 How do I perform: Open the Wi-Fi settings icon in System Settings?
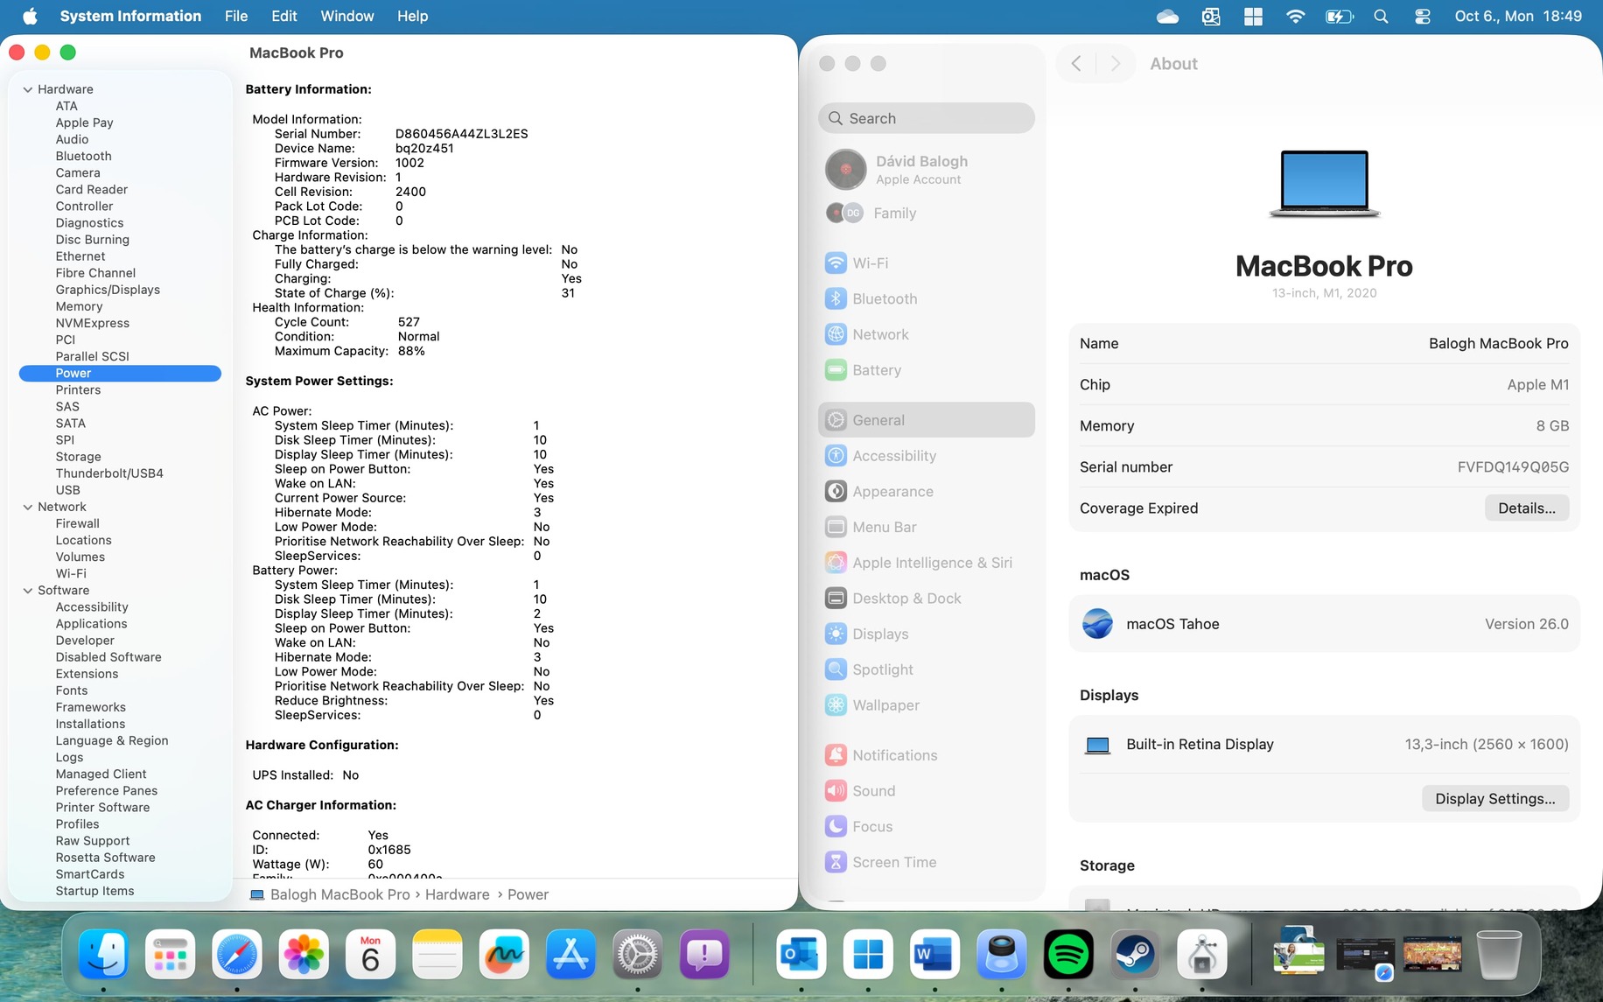point(836,263)
